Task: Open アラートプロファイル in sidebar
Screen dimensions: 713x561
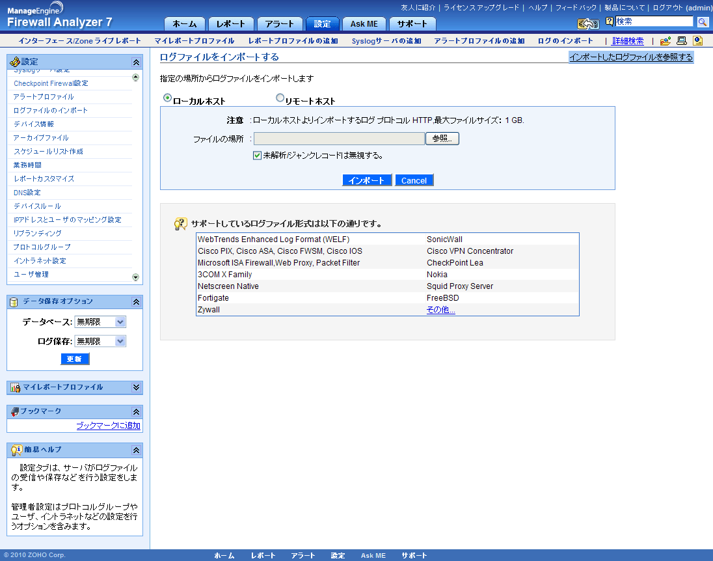Action: point(44,97)
